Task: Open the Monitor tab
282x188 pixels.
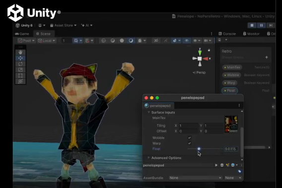Action: (251, 34)
